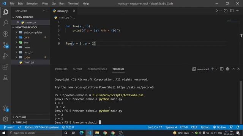This screenshot has width=243, height=136.
Task: Open the Go menu
Action: [54, 3]
